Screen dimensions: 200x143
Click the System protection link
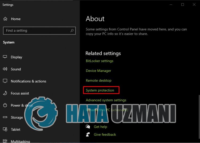pyautogui.click(x=100, y=90)
